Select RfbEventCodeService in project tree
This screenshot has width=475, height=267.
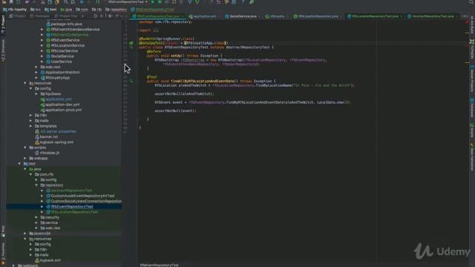point(69,35)
